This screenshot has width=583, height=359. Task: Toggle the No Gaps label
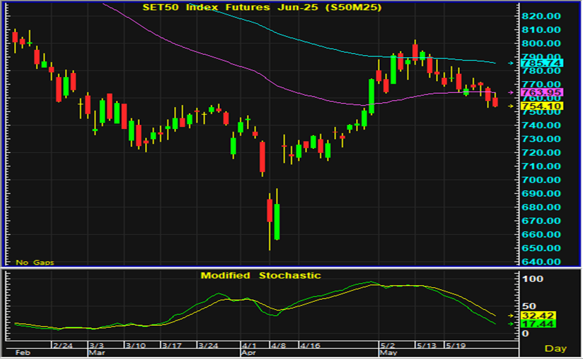[35, 263]
